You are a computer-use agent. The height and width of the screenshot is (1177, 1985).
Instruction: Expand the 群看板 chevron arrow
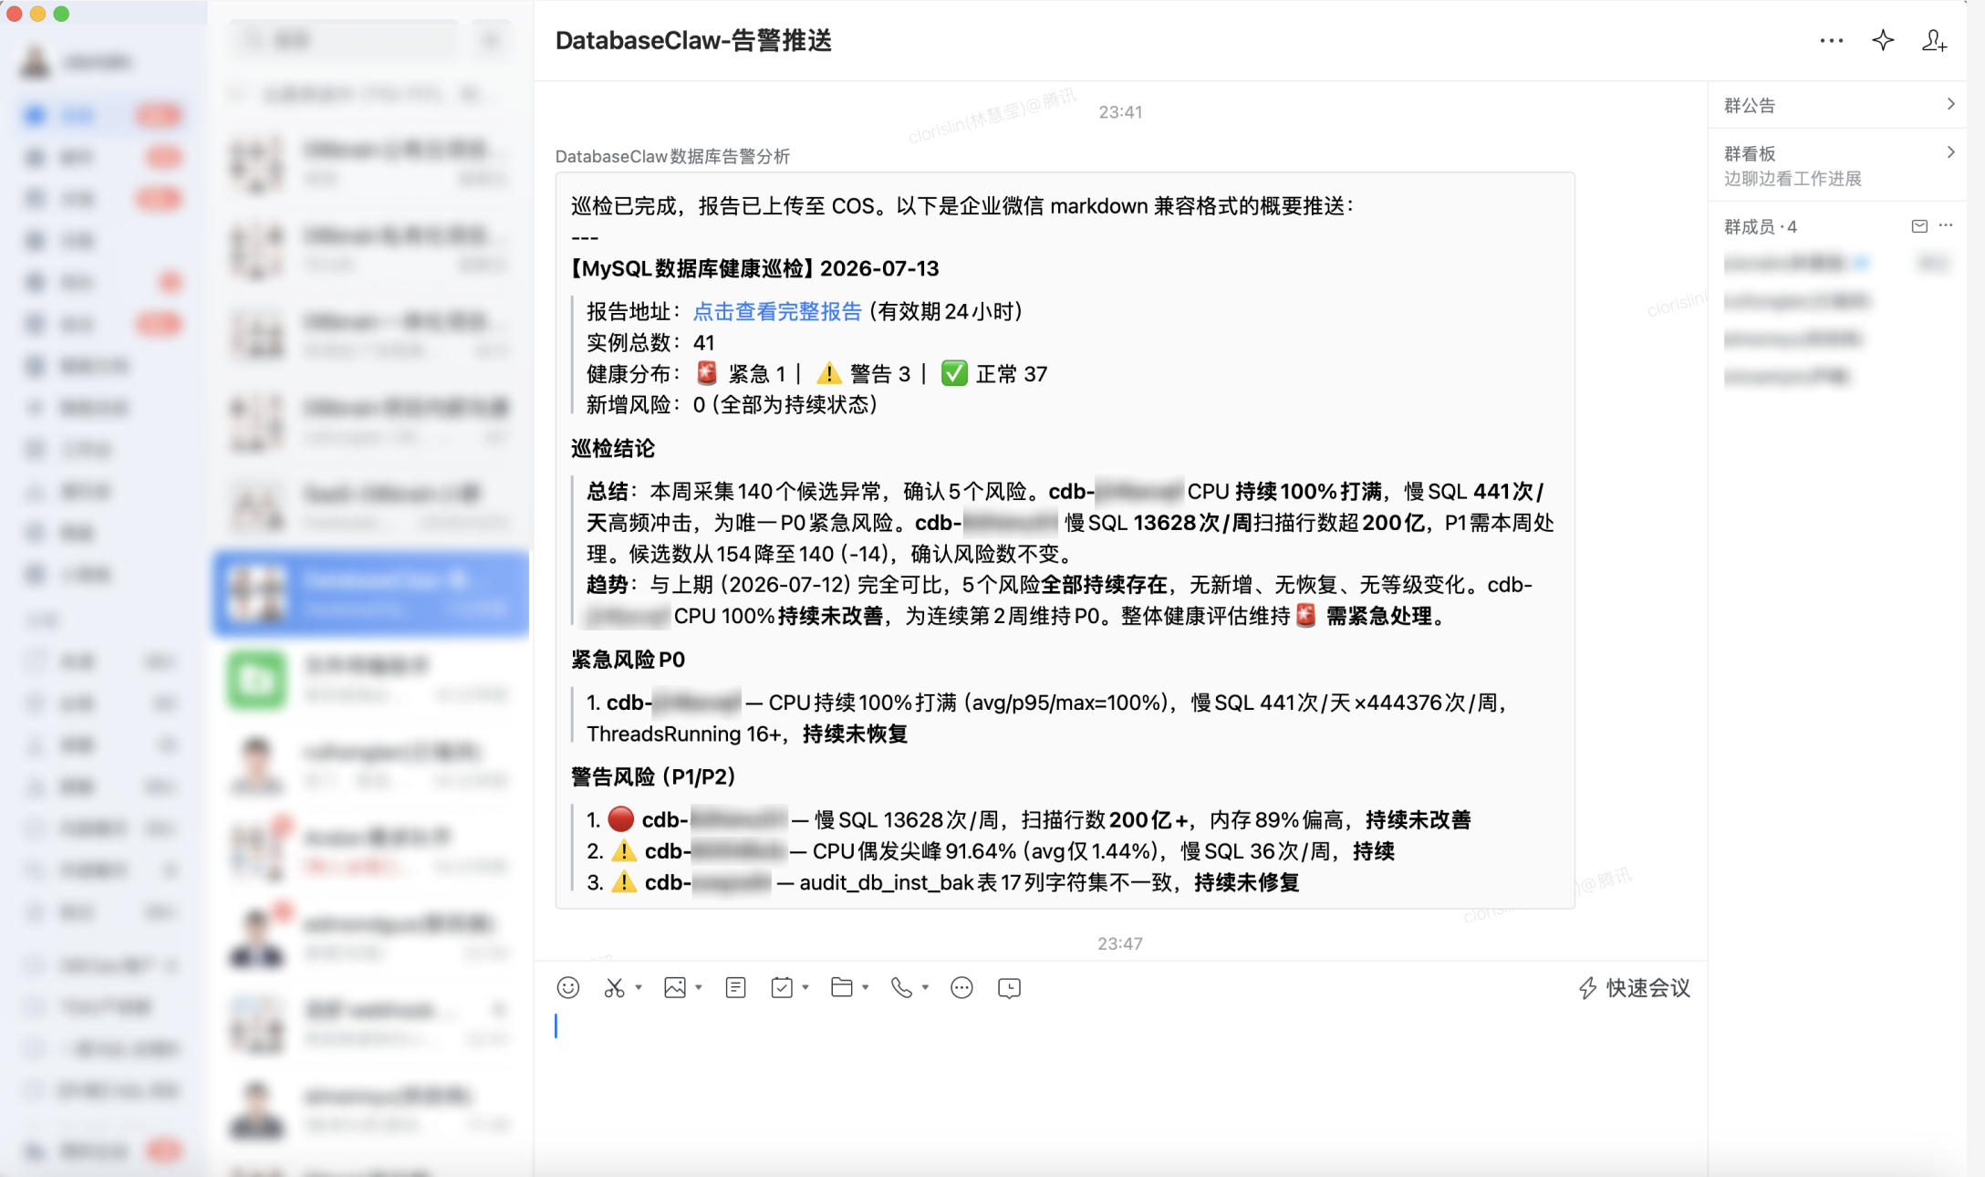click(1950, 152)
